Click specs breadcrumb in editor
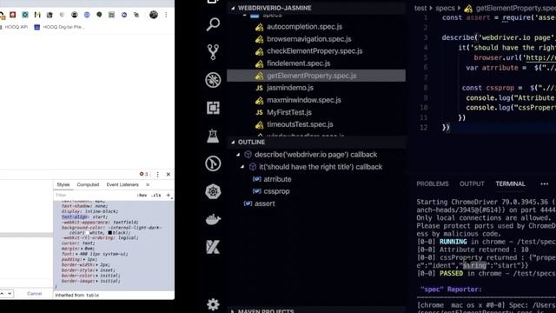The image size is (556, 313). click(445, 8)
